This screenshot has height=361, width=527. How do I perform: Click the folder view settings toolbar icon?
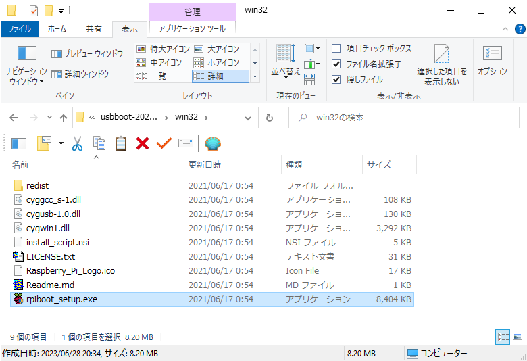45,143
